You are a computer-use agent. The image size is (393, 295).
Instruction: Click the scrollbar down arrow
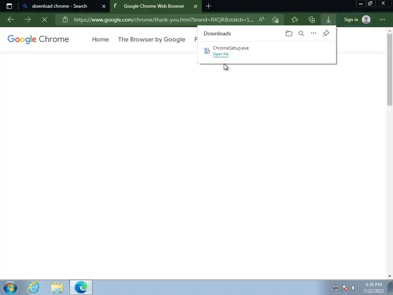coord(390,276)
